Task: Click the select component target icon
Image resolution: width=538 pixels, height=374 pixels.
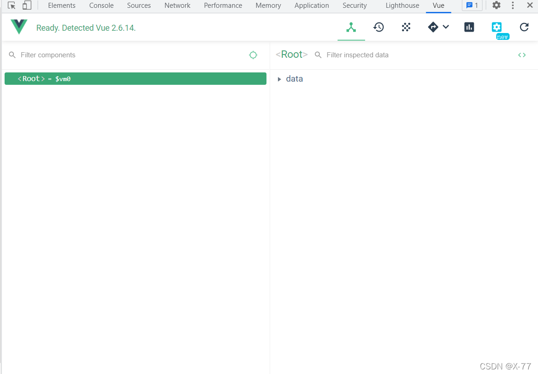Action: tap(253, 55)
